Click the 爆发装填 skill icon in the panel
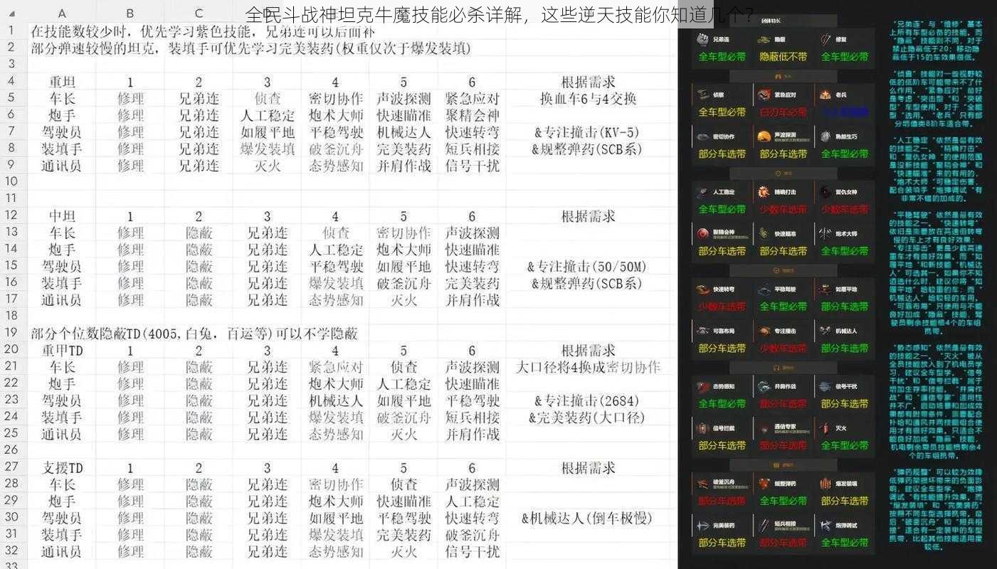 (x=825, y=484)
